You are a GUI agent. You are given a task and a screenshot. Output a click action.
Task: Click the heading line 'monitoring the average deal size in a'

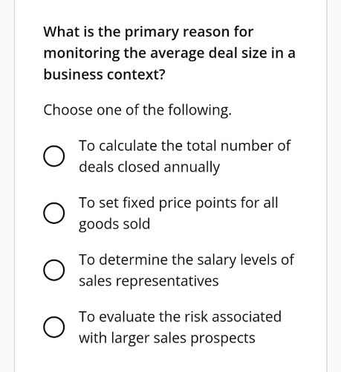(x=169, y=54)
